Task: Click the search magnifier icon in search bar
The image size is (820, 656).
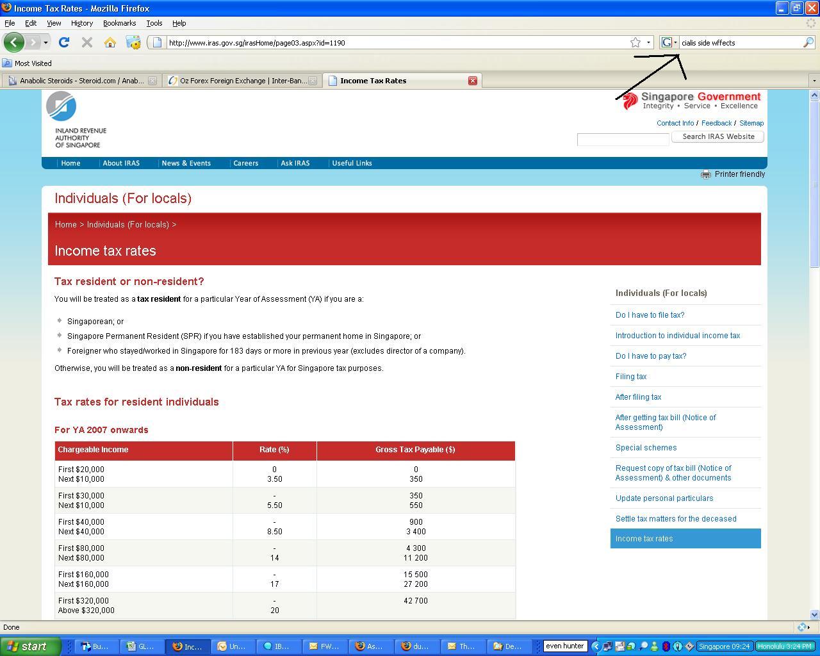Action: coord(808,42)
